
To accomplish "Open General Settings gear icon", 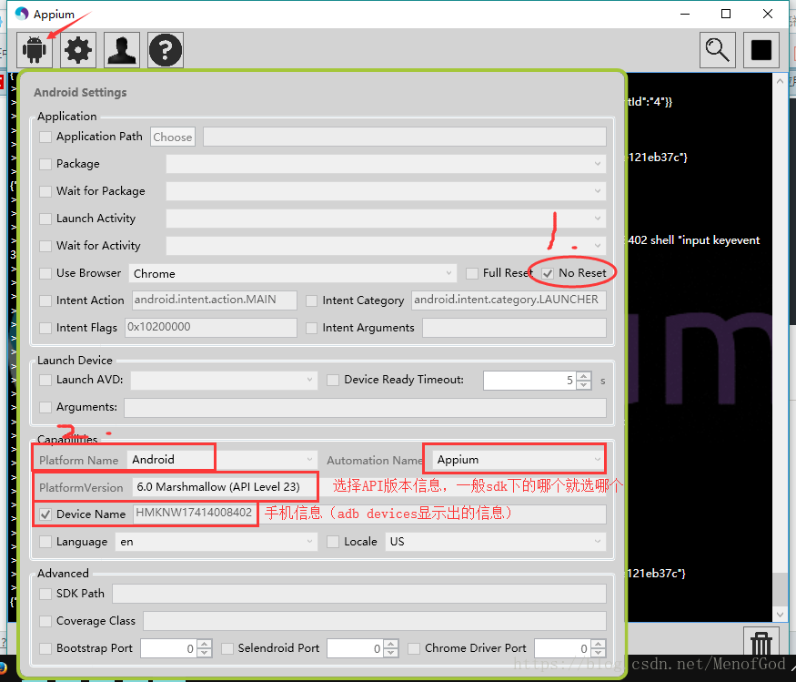I will coord(78,50).
